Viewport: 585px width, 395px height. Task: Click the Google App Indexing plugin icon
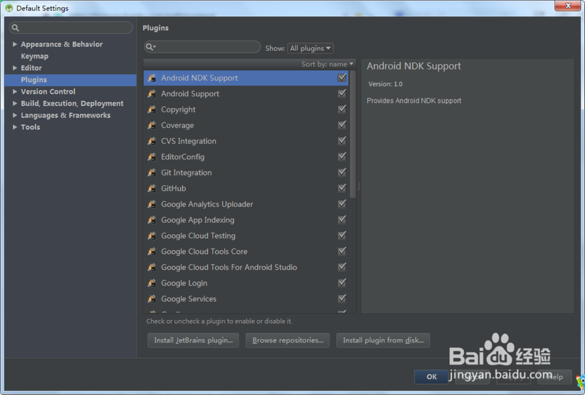(x=152, y=220)
